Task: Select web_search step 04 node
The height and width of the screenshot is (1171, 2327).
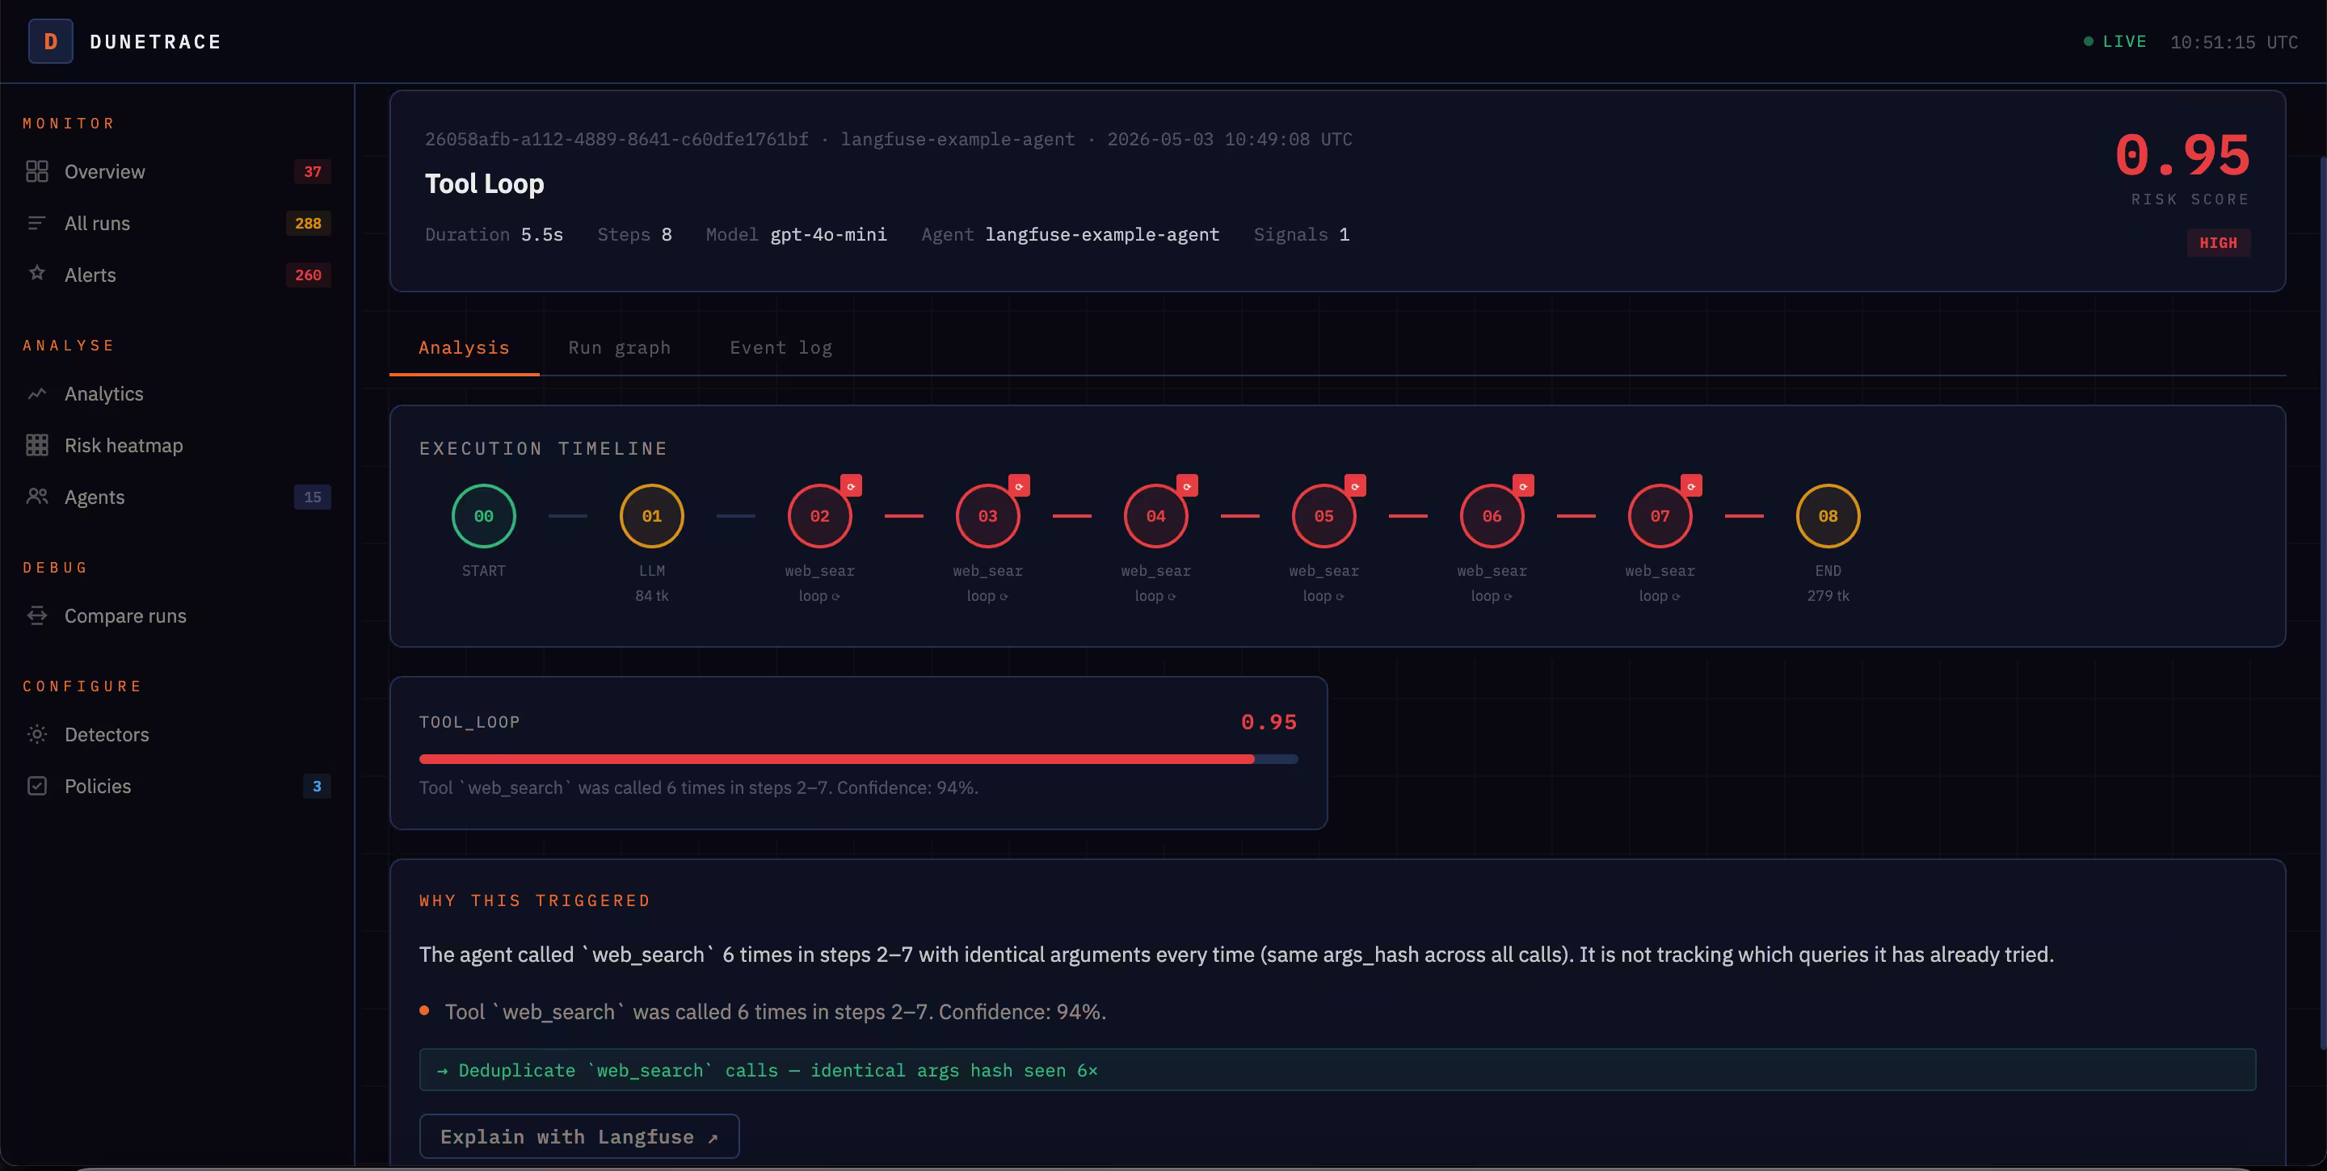Action: coord(1156,516)
